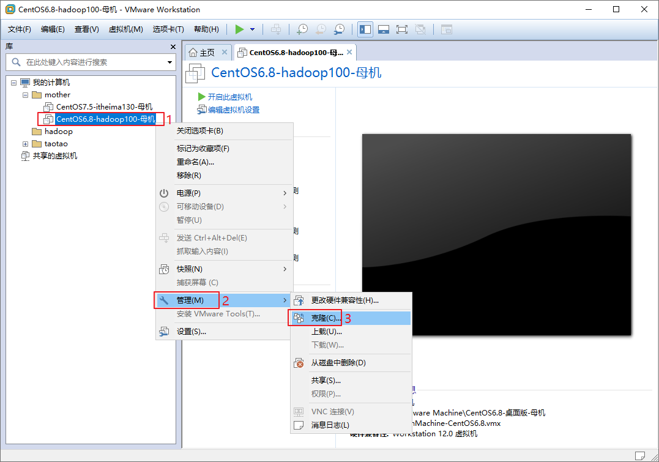Close the 库 library panel
This screenshot has height=462, width=659.
pos(173,47)
